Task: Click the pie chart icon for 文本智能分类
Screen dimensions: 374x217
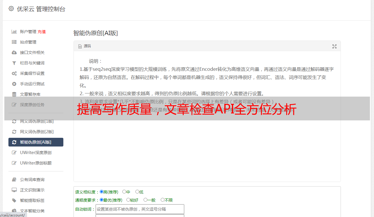Action: 14,211
